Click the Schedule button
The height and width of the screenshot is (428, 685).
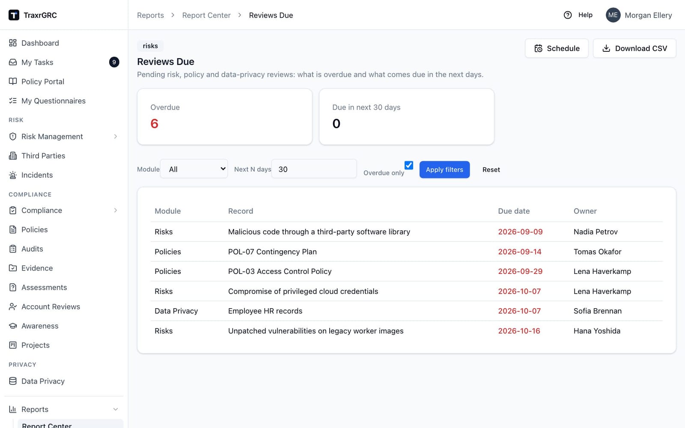click(557, 48)
